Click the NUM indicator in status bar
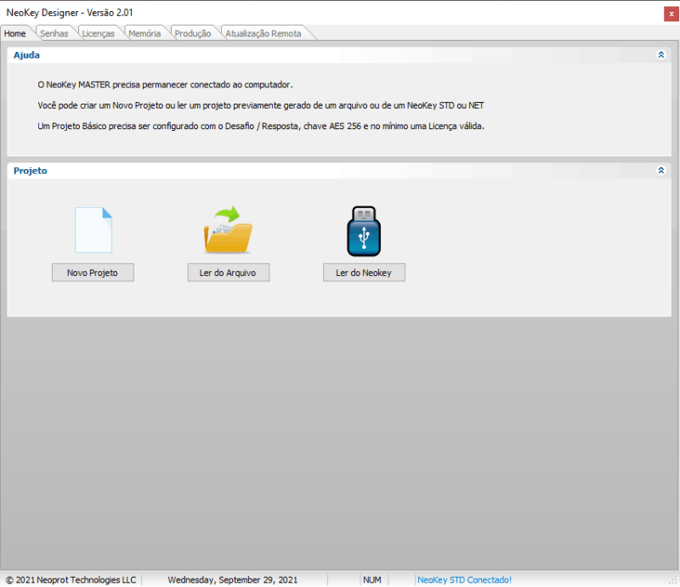The height and width of the screenshot is (587, 680). tap(372, 579)
